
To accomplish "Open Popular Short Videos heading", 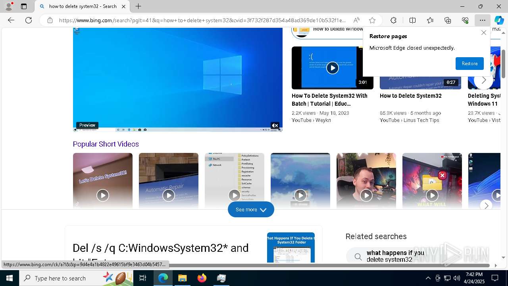I will tap(106, 144).
